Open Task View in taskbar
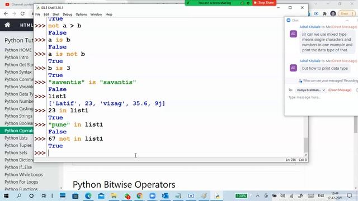This screenshot has height=201, width=358. click(44, 196)
